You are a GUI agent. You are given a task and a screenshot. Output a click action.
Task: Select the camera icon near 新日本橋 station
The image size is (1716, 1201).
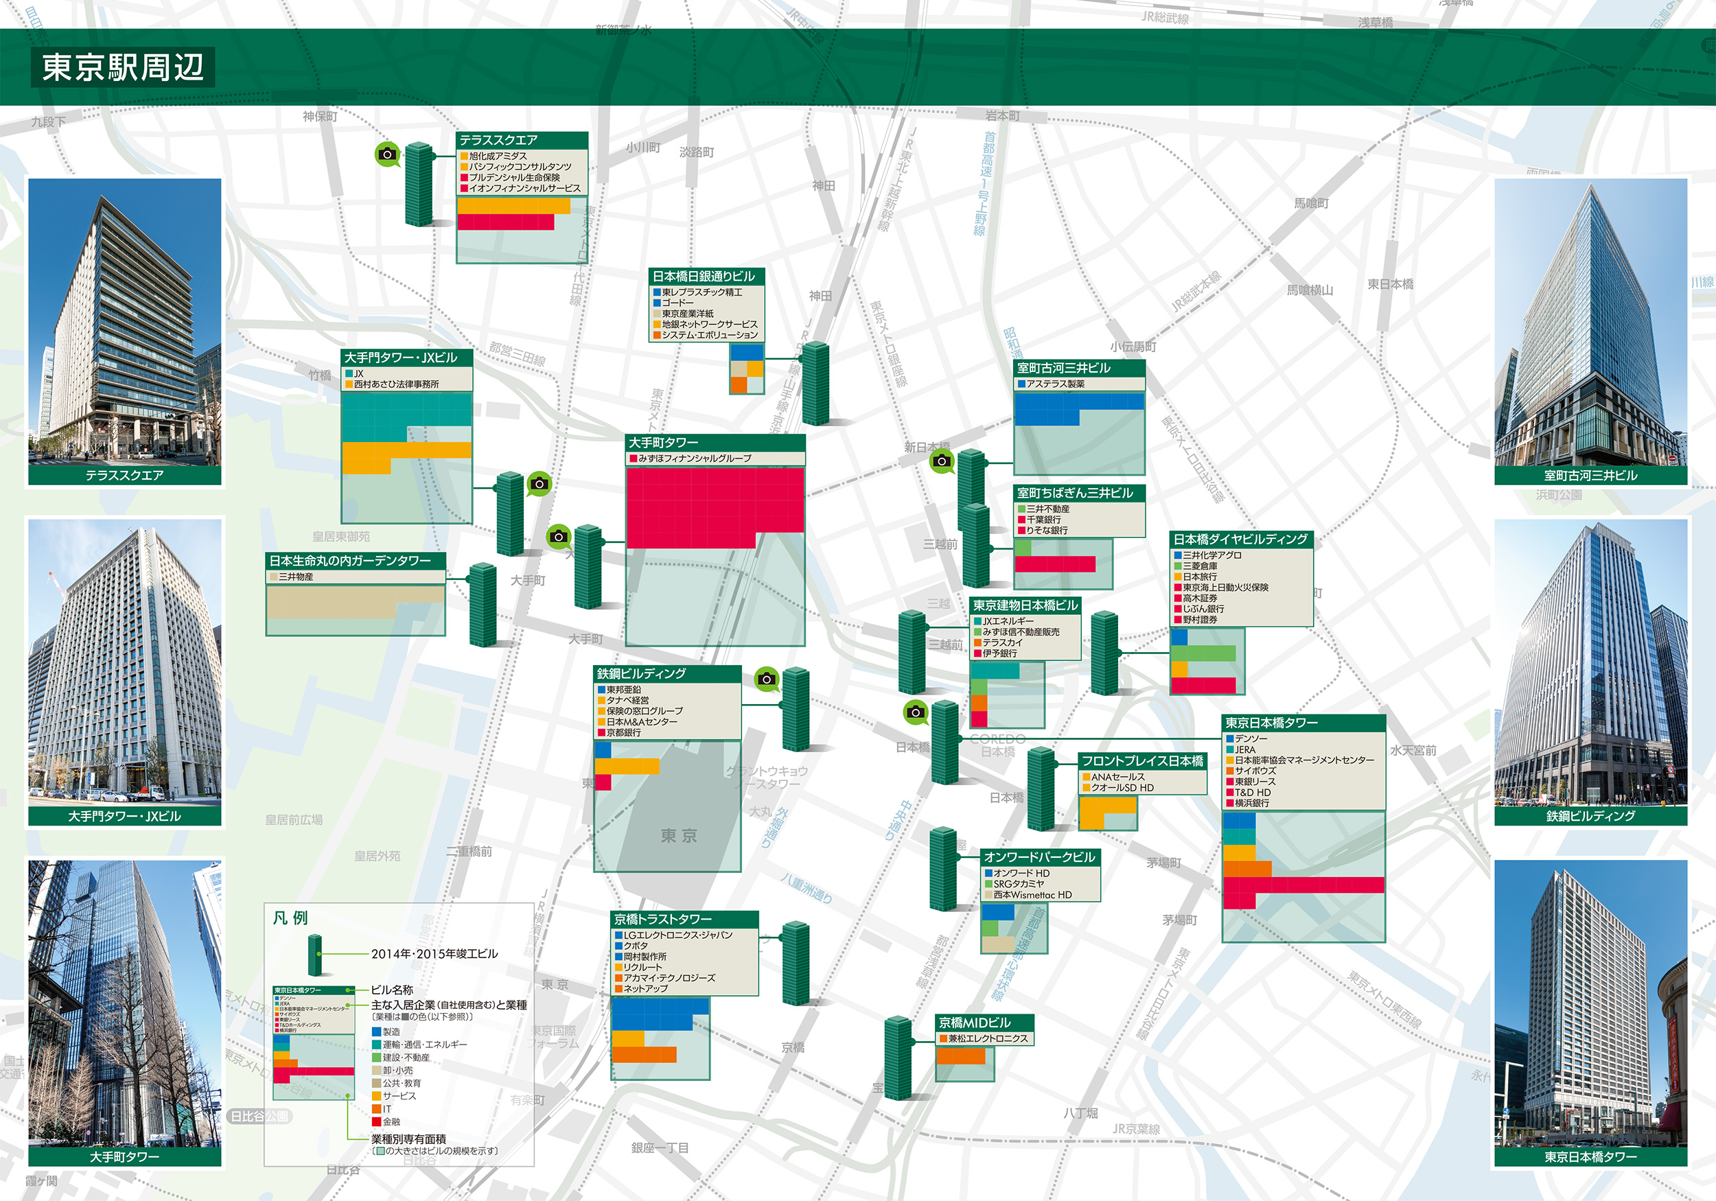pos(943,460)
